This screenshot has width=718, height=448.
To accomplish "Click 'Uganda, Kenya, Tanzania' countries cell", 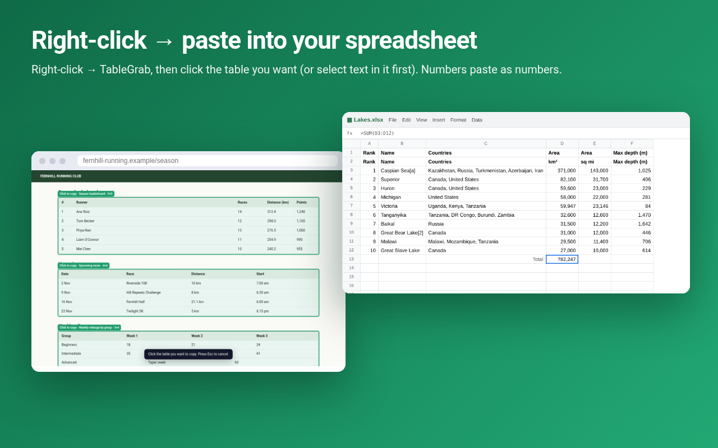I will tap(486, 206).
